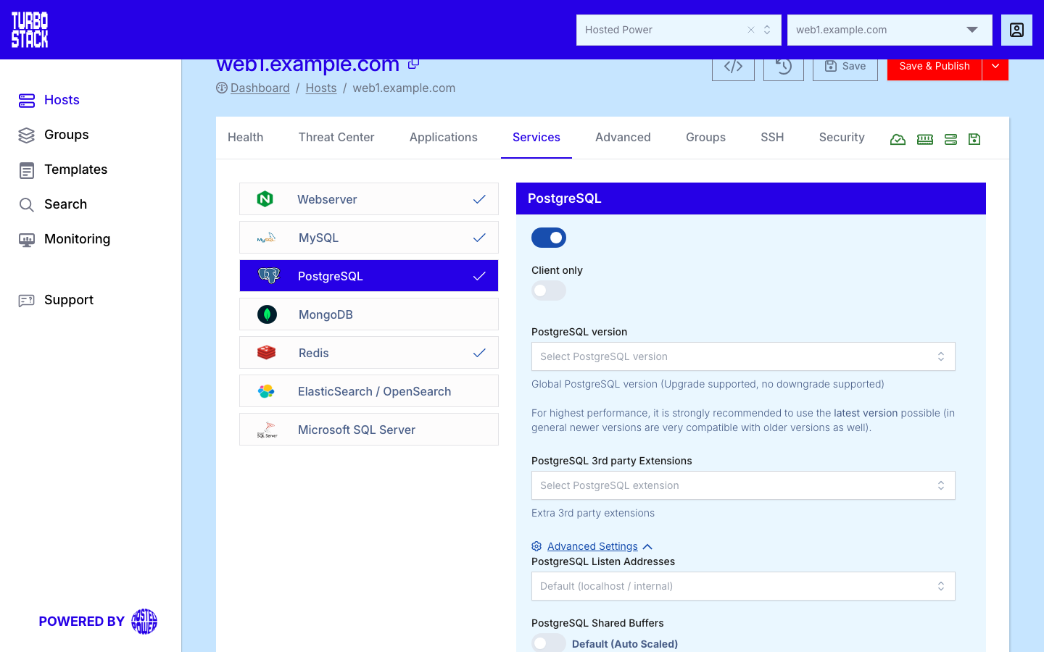Image resolution: width=1044 pixels, height=652 pixels.
Task: Click the Hosts sidebar icon
Action: [27, 100]
